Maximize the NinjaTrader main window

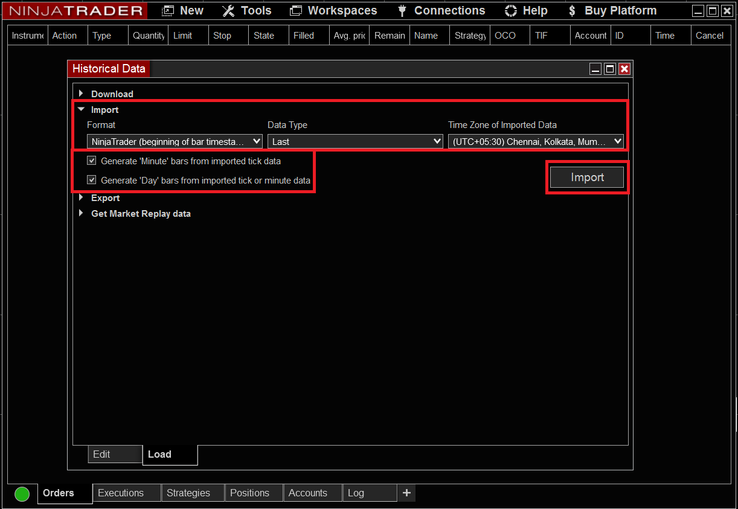(713, 11)
